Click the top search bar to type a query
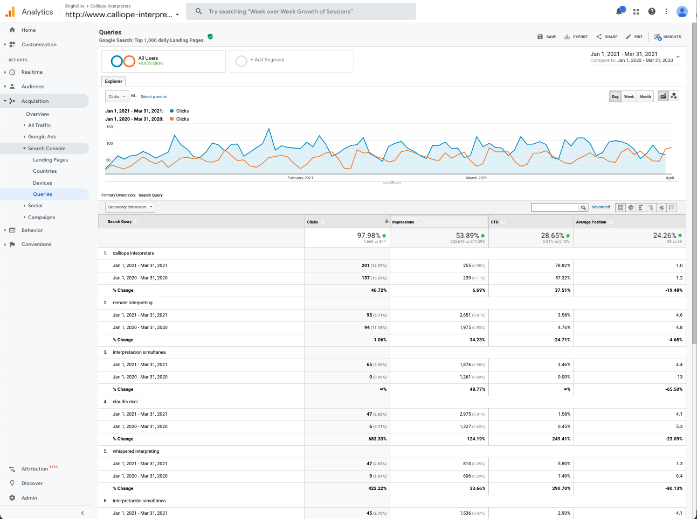Image resolution: width=697 pixels, height=519 pixels. (x=301, y=11)
